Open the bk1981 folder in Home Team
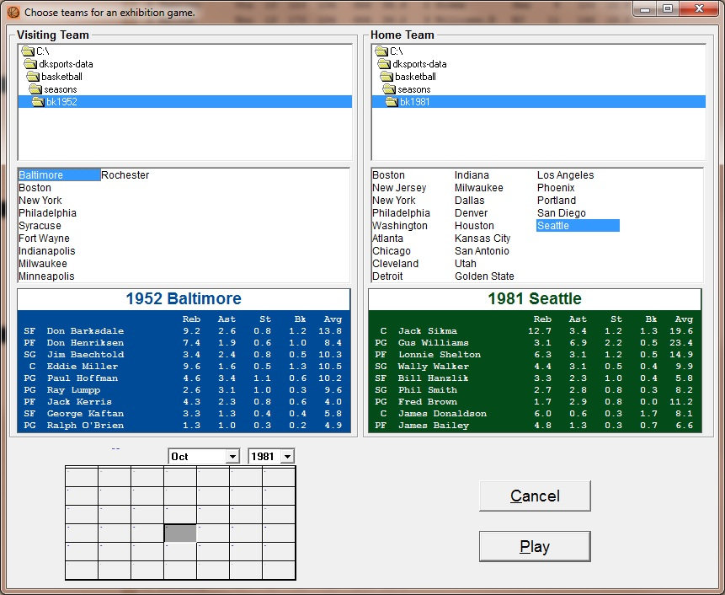Viewport: 725px width, 595px height. click(x=414, y=102)
